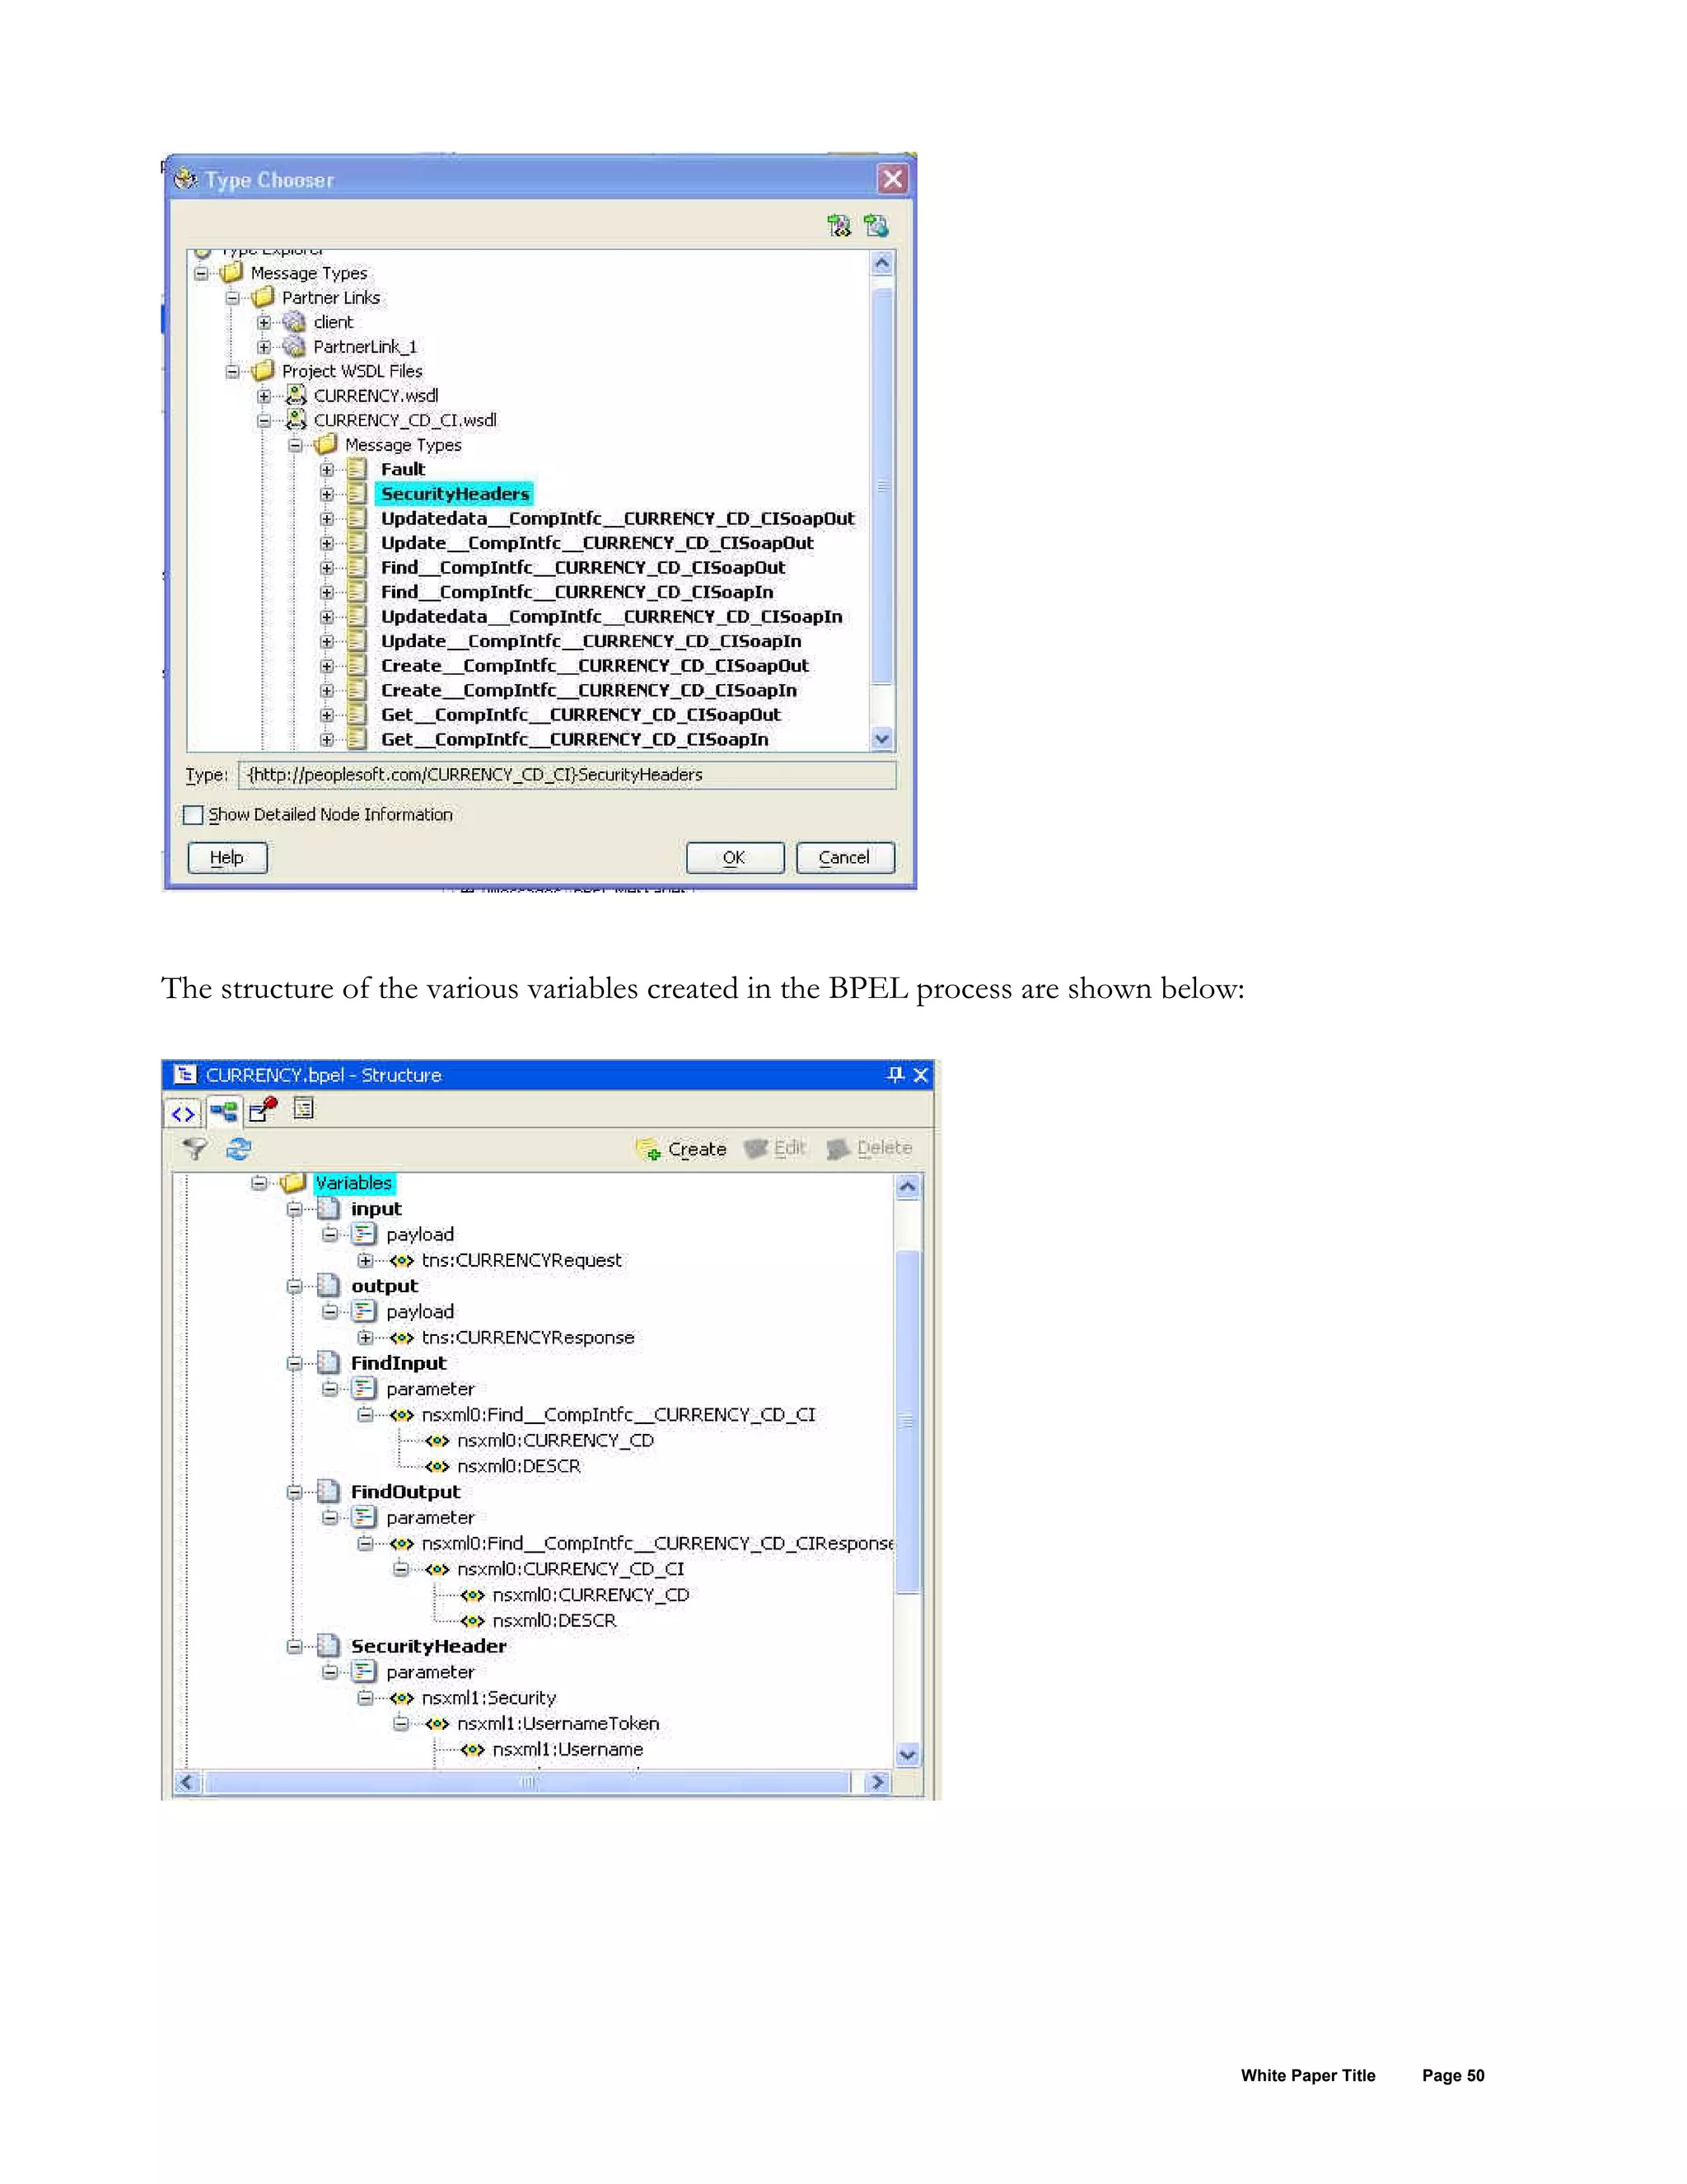Confirm with the OK button
The image size is (1687, 2184).
tap(735, 857)
